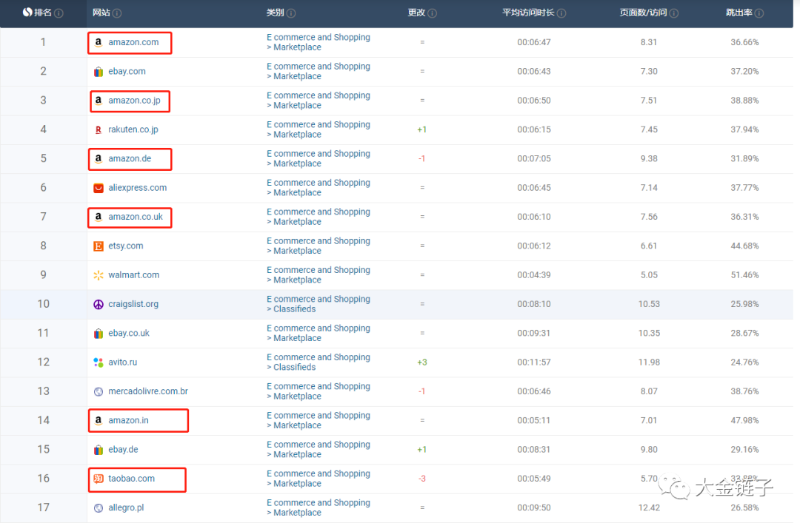Select the 00:07:05 visit duration value
The width and height of the screenshot is (800, 523).
533,158
